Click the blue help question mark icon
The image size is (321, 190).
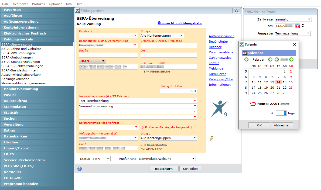click(80, 169)
